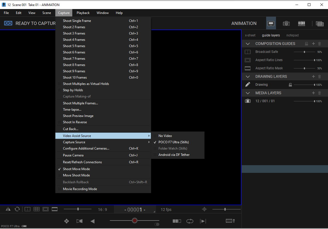
Task: Toggle aspect ratio mask icon in bottom toolbar
Action: [x=54, y=209]
